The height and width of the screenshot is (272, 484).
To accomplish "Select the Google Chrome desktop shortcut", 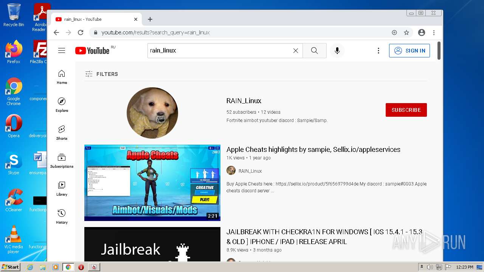I will tap(14, 92).
